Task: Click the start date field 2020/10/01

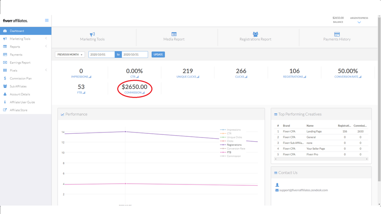Action: click(x=102, y=55)
